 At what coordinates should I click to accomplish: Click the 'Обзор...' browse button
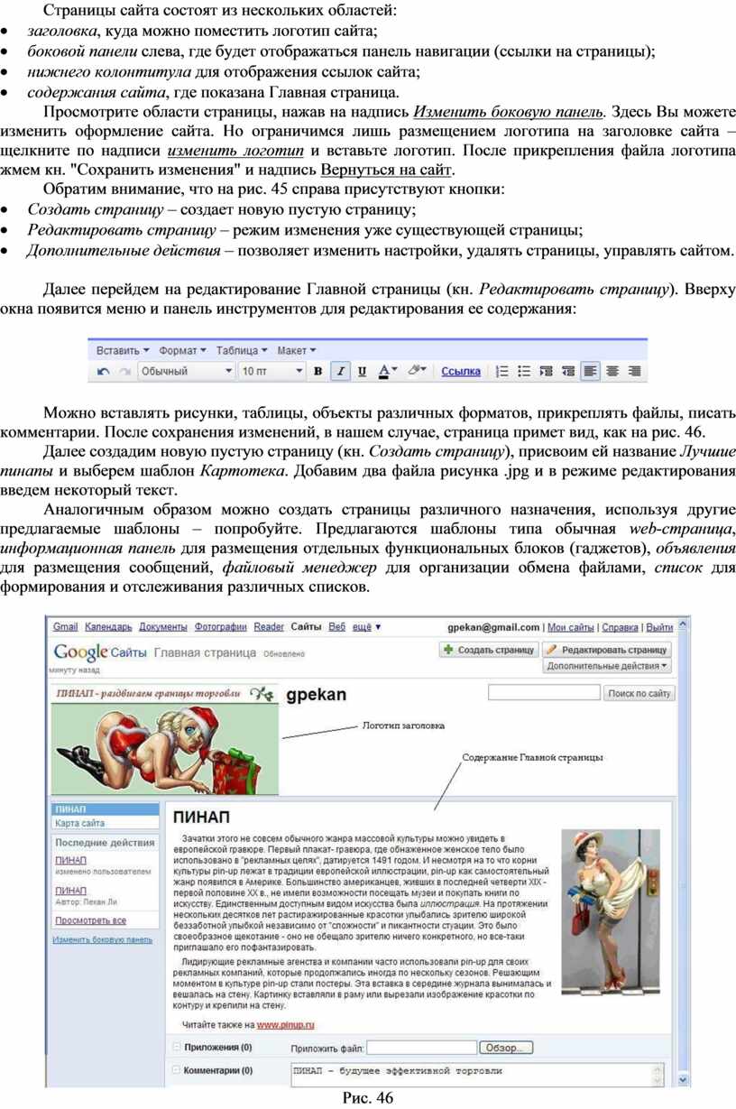506,1048
